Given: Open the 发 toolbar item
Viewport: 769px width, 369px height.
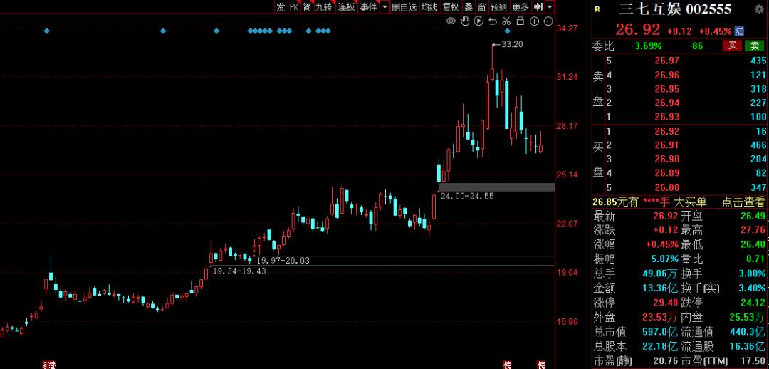Looking at the screenshot, I should (x=281, y=7).
